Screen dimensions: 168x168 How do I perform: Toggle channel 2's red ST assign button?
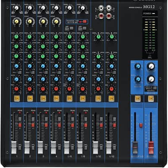[33, 125]
